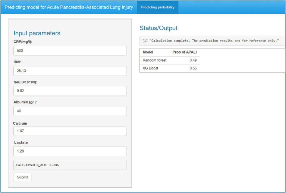Click the Calculated N_ALB output box
Image resolution: width=286 pixels, height=193 pixels.
[x=70, y=165]
